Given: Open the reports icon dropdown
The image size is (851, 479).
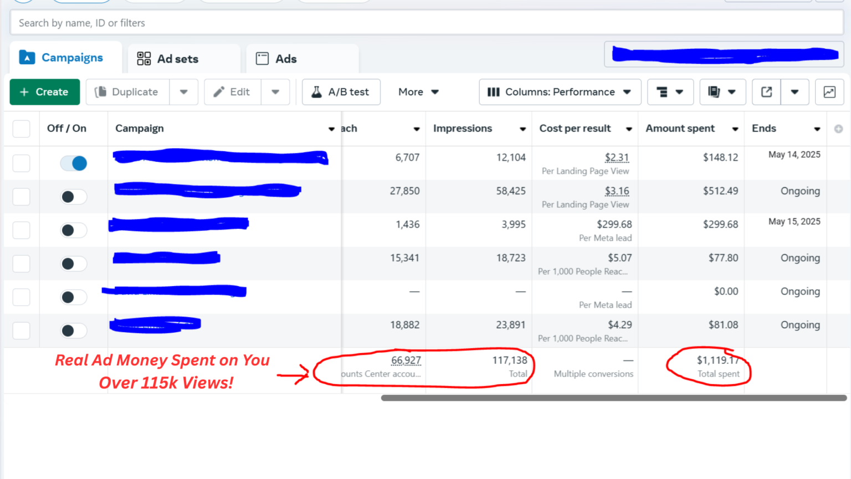Looking at the screenshot, I should point(722,92).
